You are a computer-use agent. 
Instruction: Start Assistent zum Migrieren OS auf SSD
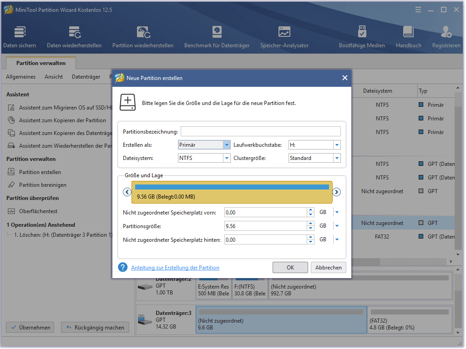tap(60, 108)
